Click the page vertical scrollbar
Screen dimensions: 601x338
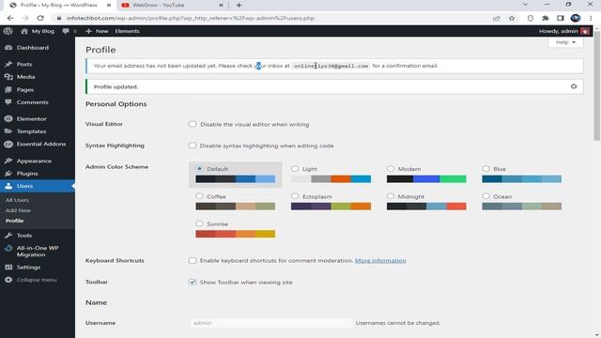click(597, 85)
